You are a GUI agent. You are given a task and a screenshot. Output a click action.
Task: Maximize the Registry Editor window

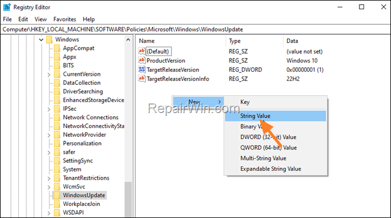coord(362,7)
